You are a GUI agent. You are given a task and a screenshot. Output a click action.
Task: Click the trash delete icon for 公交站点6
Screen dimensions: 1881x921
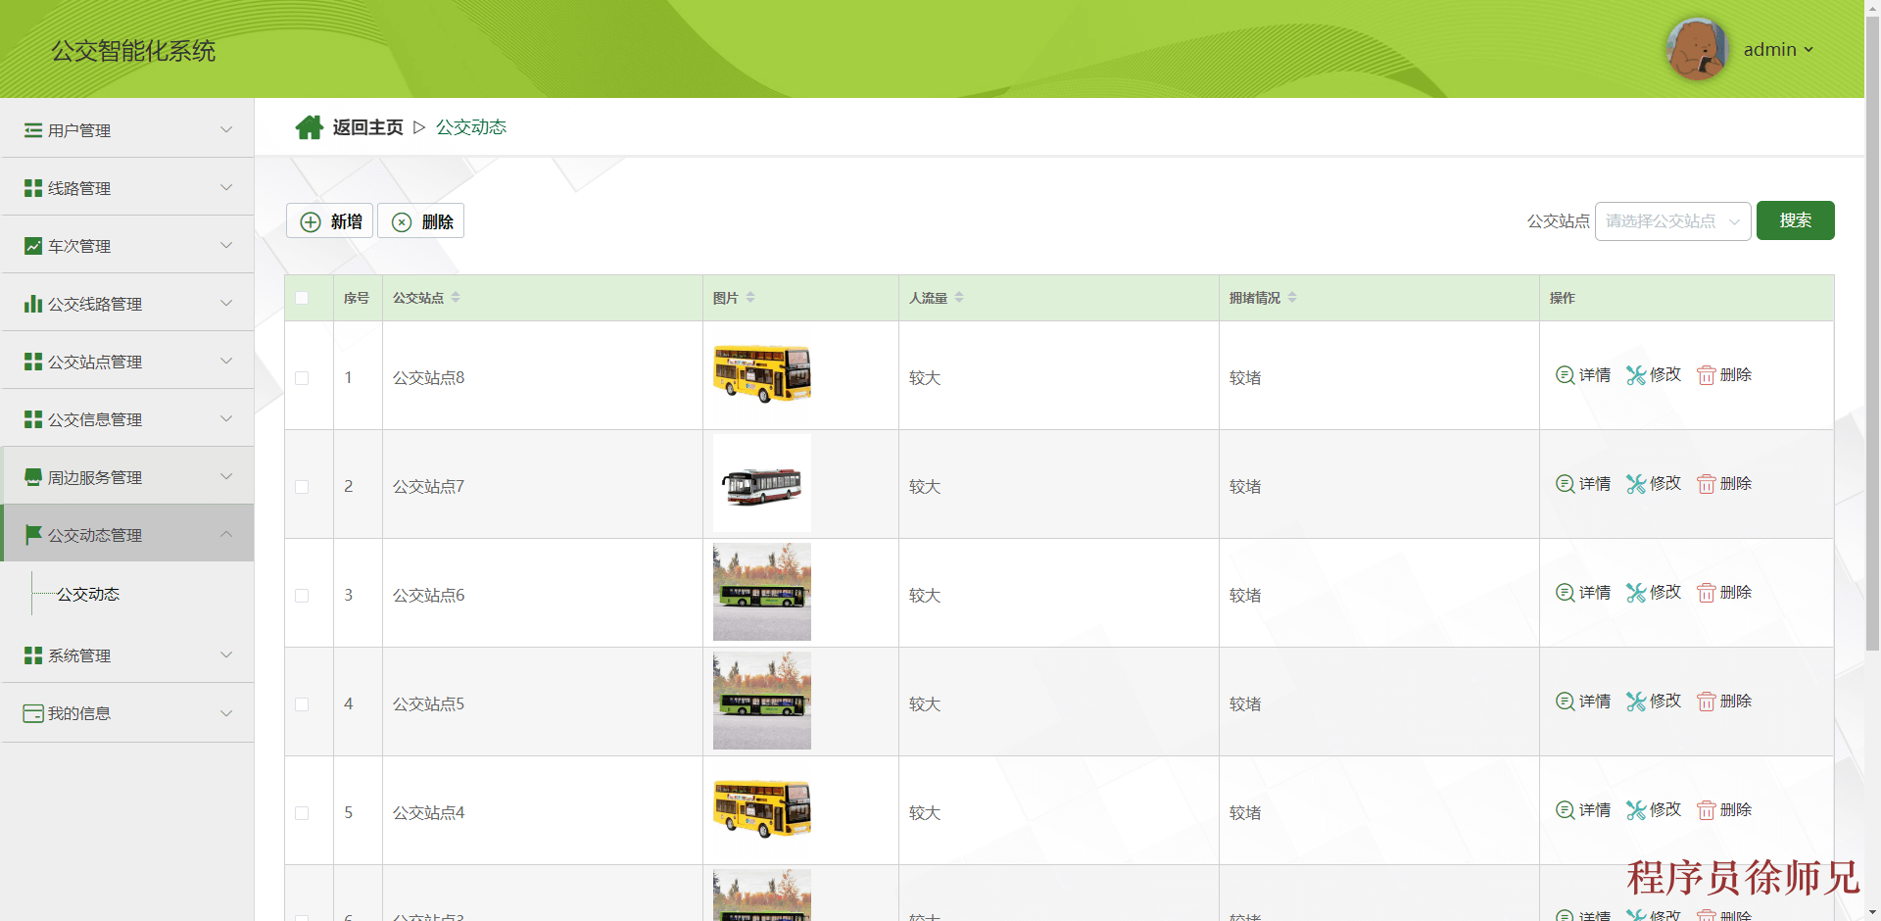[x=1706, y=593]
